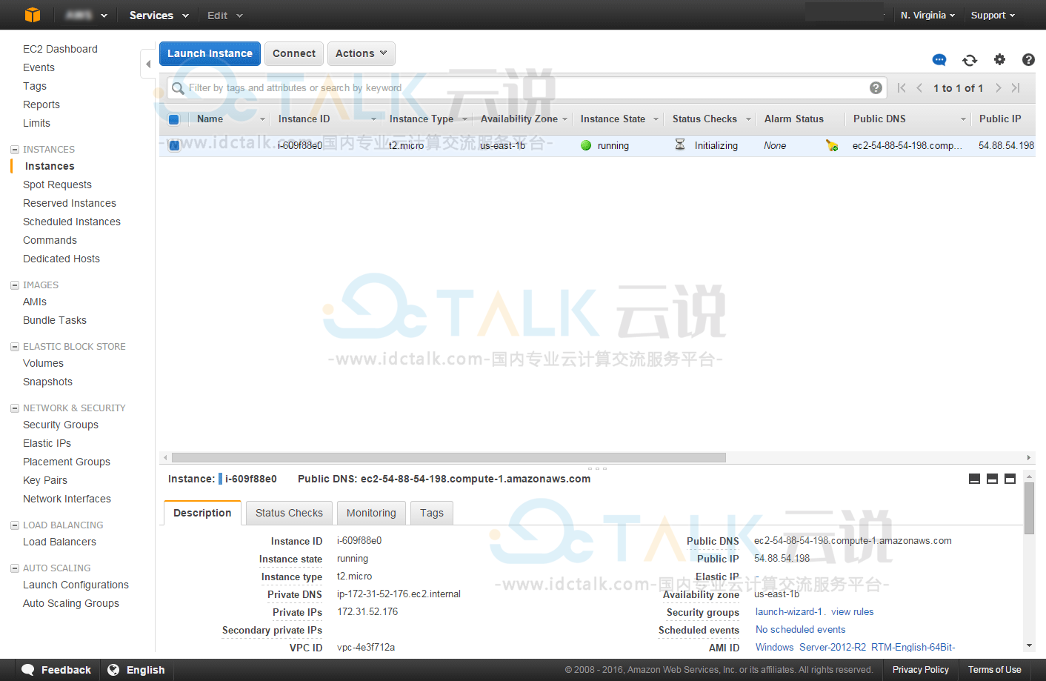Click the alarm status add-alarm icon
Viewport: 1046px width, 681px height.
point(832,145)
